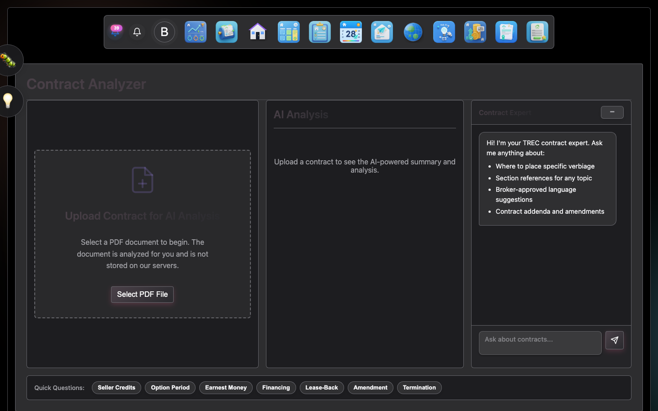Send a message with the paper plane button
658x411 pixels.
[614, 340]
